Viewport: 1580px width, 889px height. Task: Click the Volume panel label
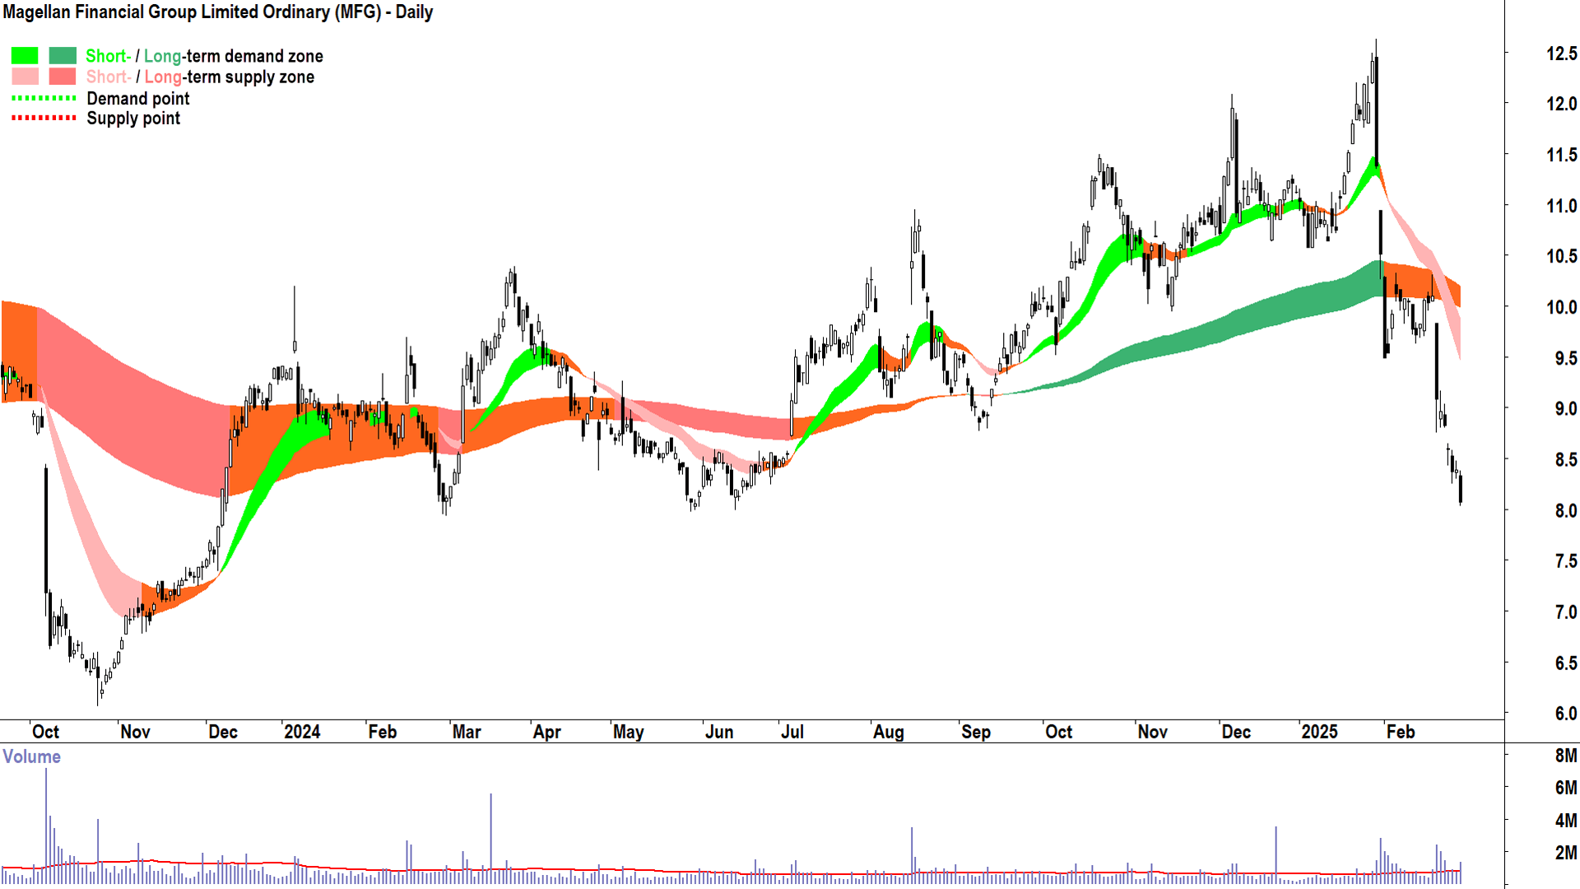coord(31,756)
